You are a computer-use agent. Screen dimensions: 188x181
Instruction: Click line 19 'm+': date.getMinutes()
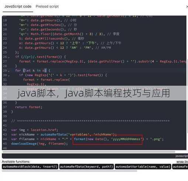tap(42, 25)
